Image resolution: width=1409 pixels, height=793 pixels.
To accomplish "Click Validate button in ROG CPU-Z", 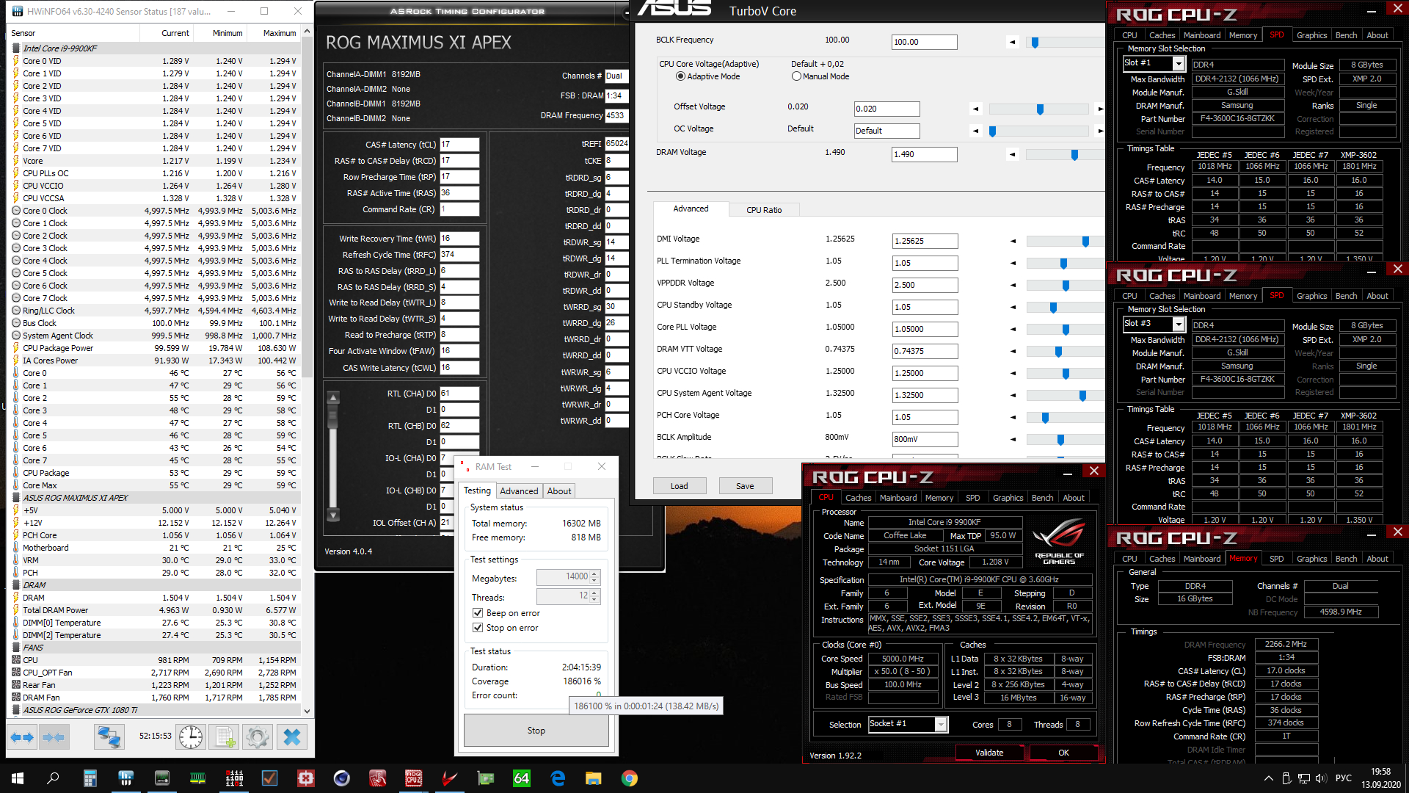I will 989,753.
